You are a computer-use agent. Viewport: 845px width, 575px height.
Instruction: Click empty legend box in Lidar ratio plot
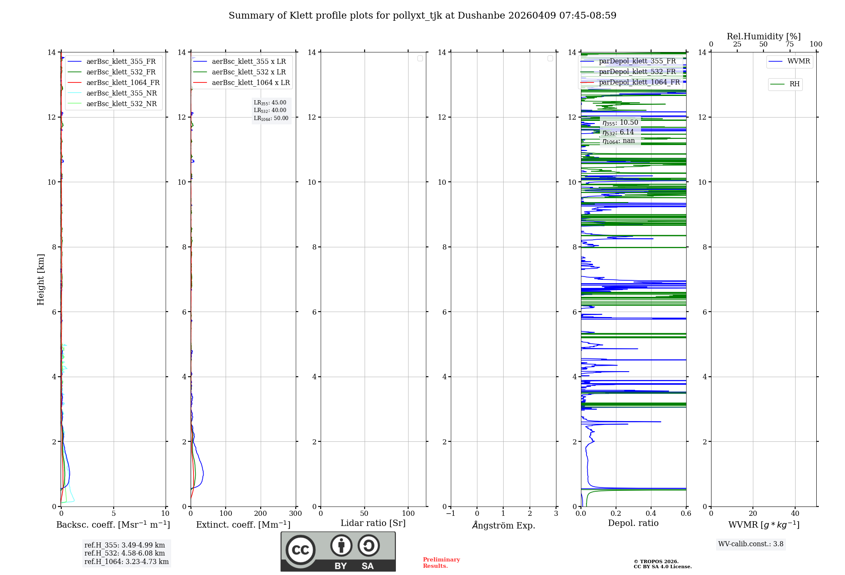(x=420, y=58)
